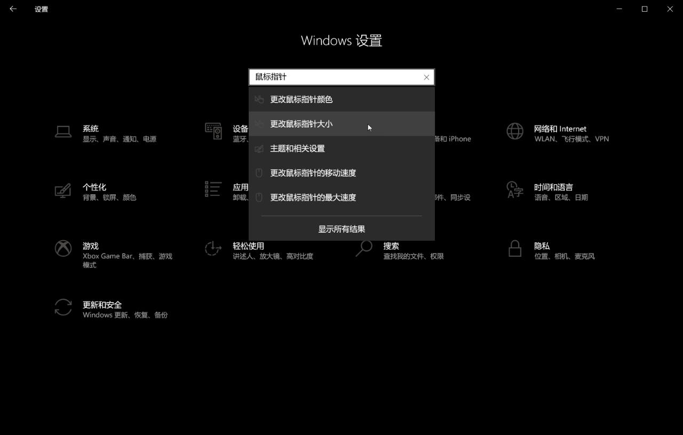This screenshot has width=683, height=435.
Task: Click the back arrow in the title bar
Action: (x=13, y=9)
